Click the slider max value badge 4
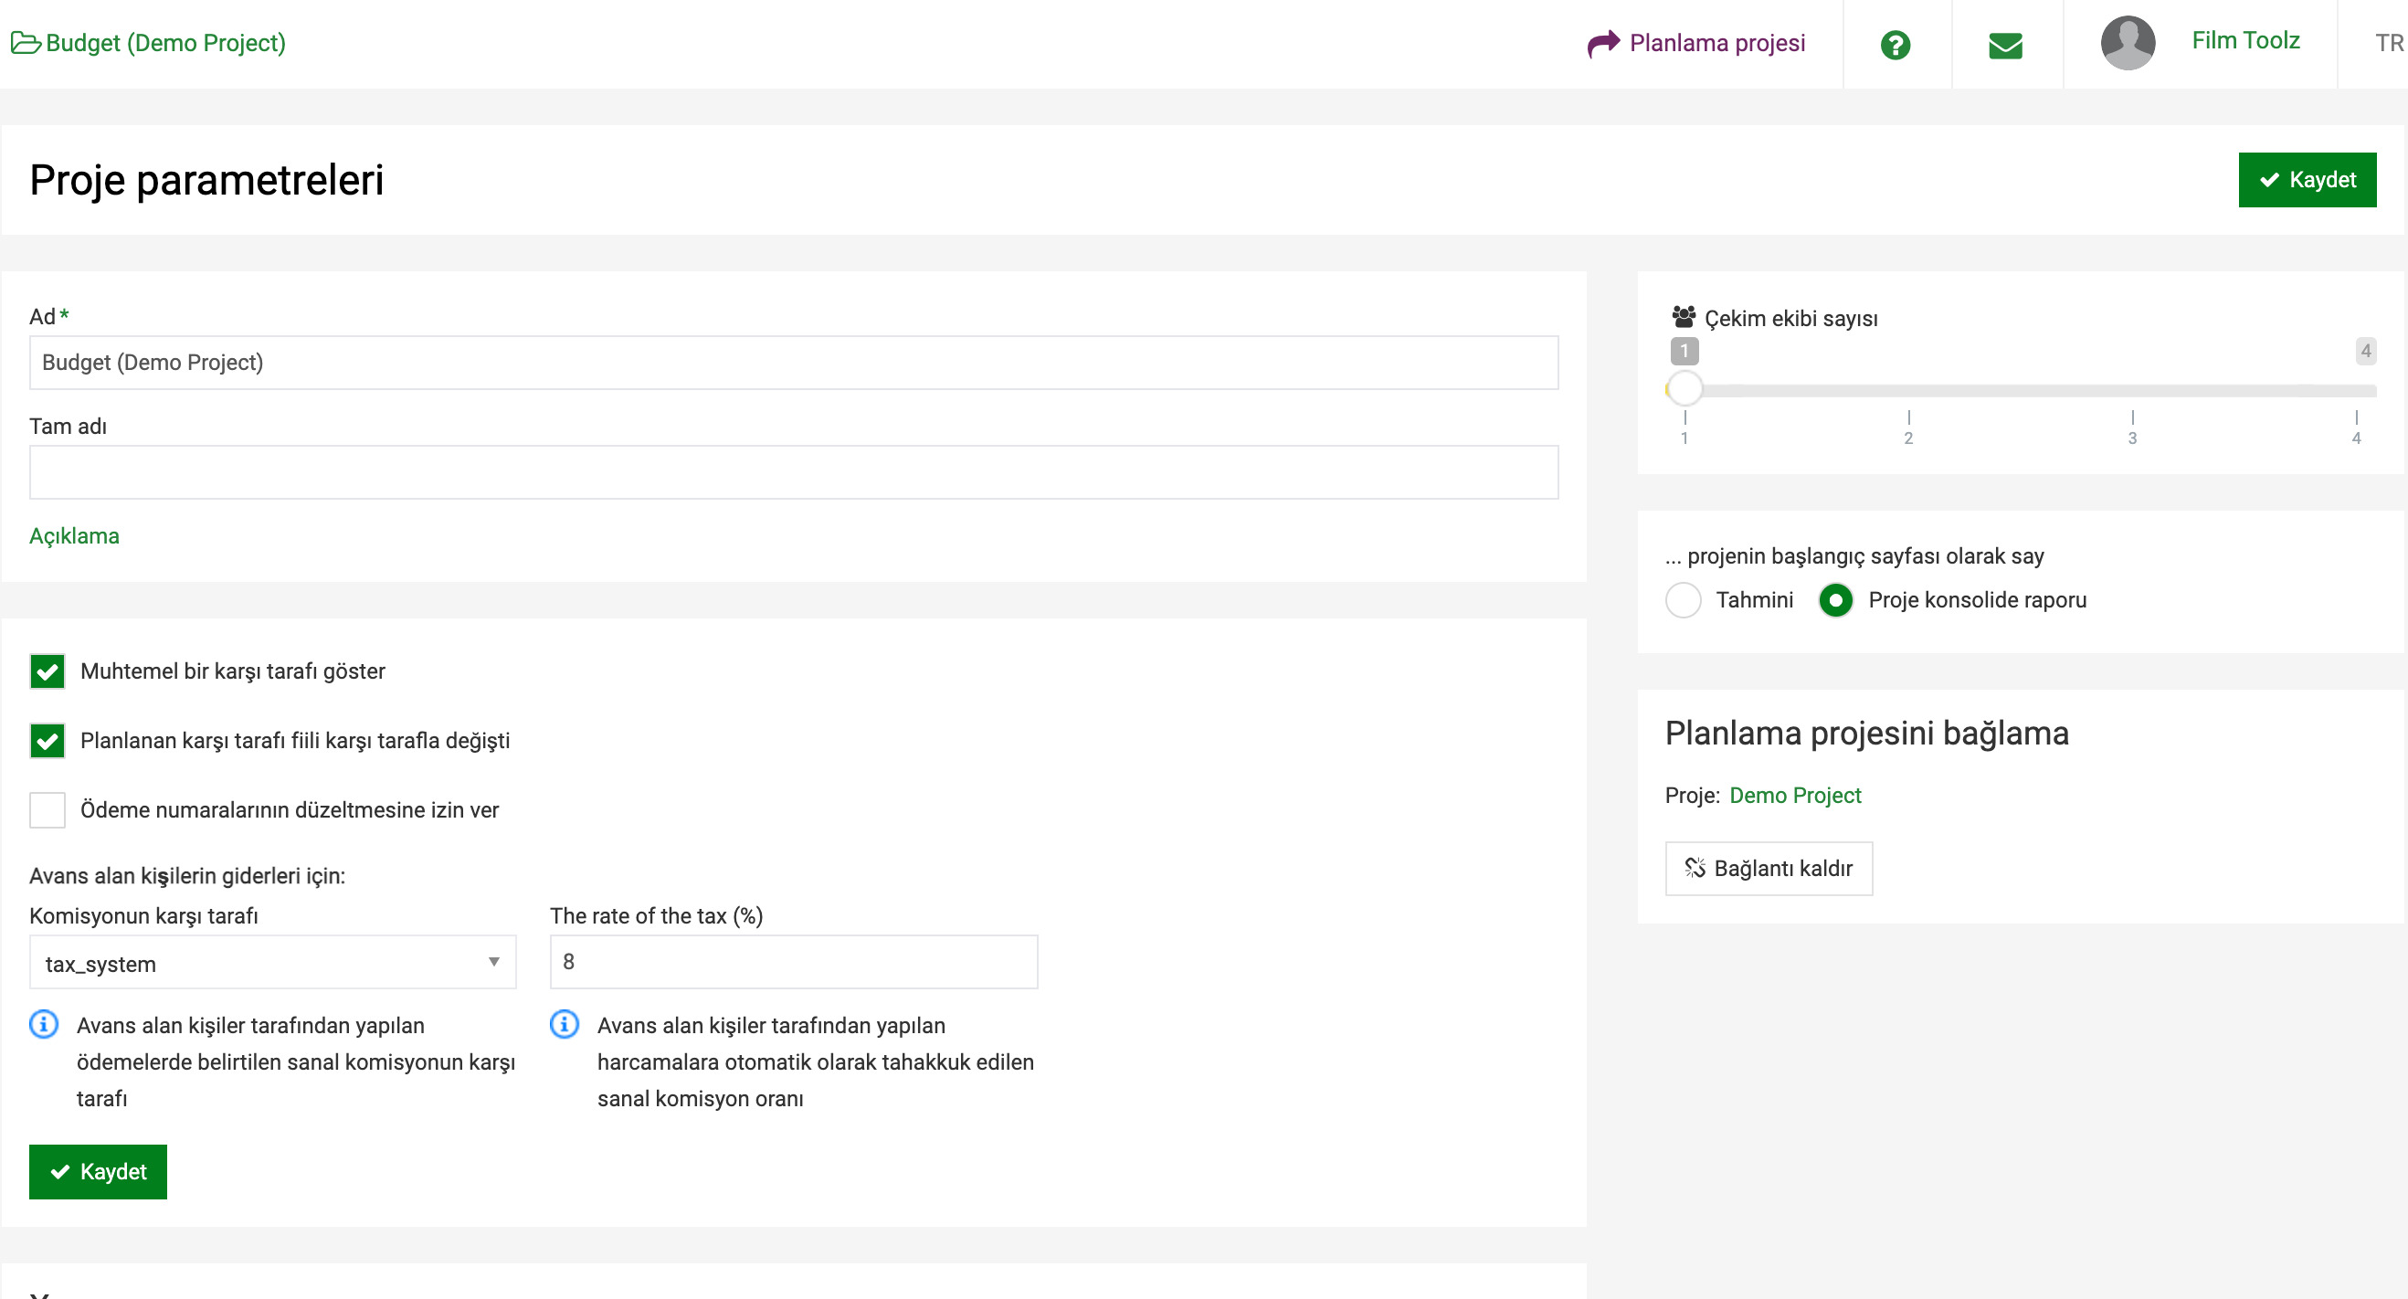 point(2365,352)
